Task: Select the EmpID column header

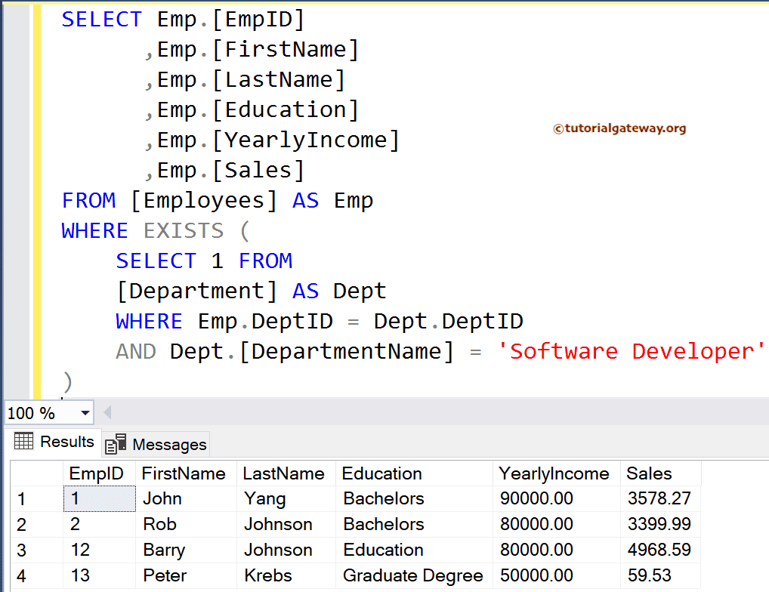Action: point(96,473)
